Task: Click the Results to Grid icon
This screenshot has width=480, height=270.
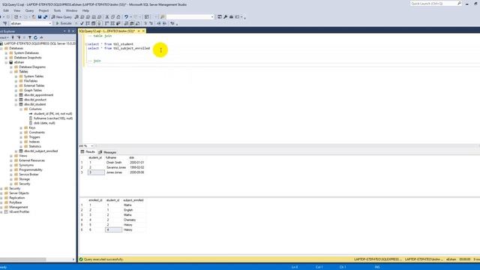Action: [132, 23]
